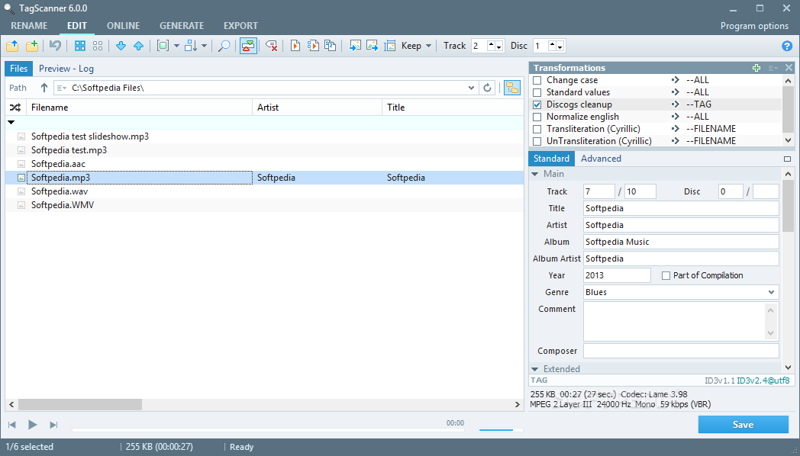
Task: Open help with the blue question mark
Action: pos(787,46)
